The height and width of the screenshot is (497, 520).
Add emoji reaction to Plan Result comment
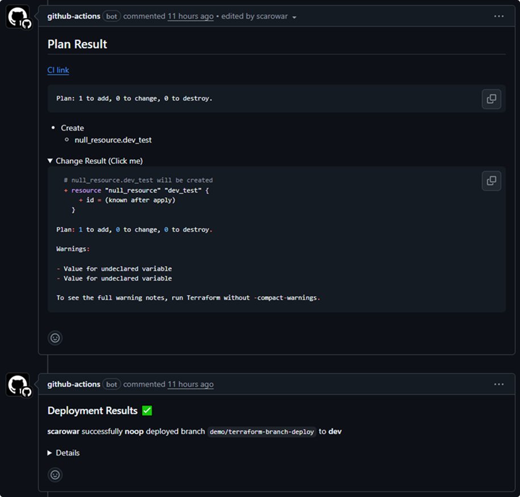coord(55,338)
